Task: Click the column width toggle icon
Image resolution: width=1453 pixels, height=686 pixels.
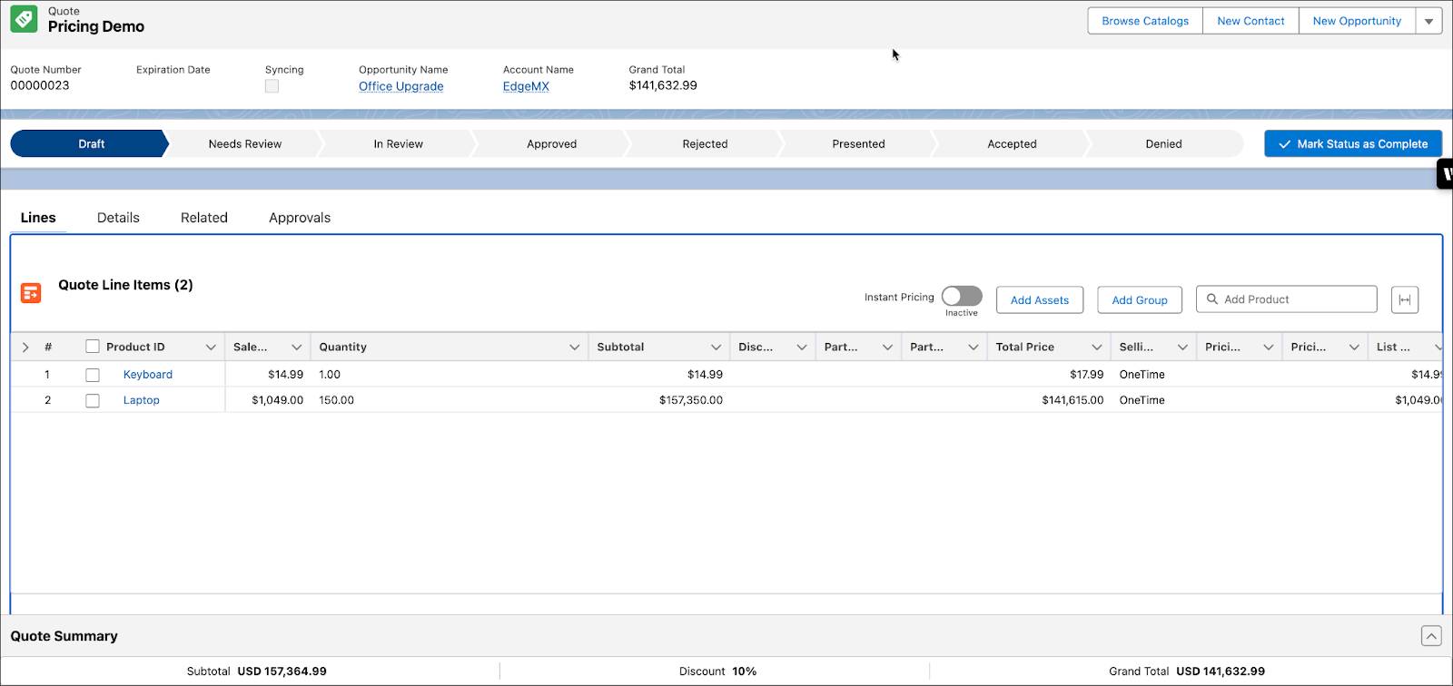Action: click(1404, 299)
